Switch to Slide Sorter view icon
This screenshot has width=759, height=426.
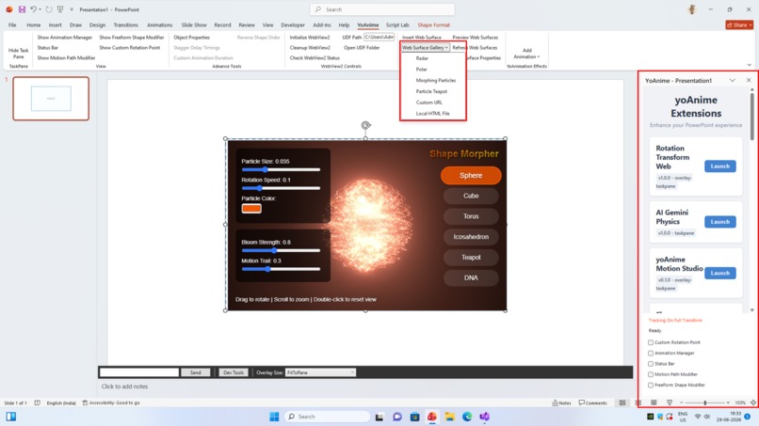tap(638, 402)
